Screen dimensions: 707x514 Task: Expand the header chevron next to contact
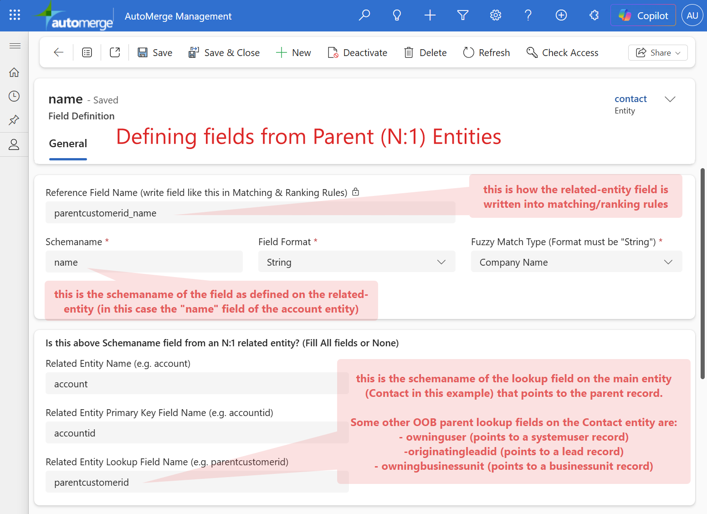[670, 99]
